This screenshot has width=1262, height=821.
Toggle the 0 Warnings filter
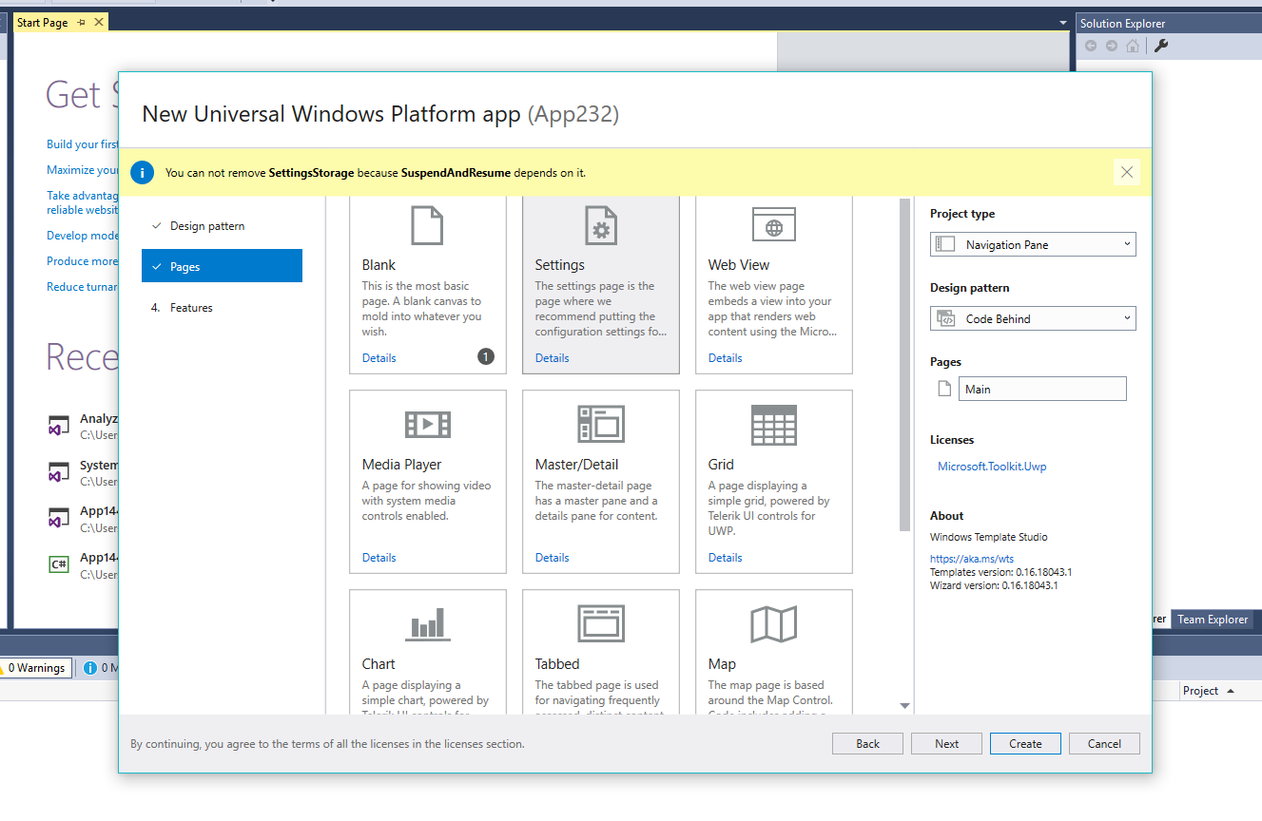(x=35, y=667)
